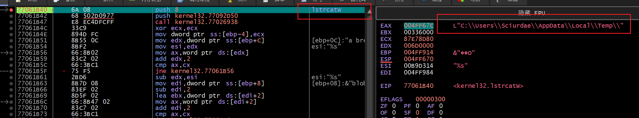This screenshot has height=118, width=639.
Task: Toggle breakpoint dot beside address 77061B6C
Action: (x=11, y=102)
